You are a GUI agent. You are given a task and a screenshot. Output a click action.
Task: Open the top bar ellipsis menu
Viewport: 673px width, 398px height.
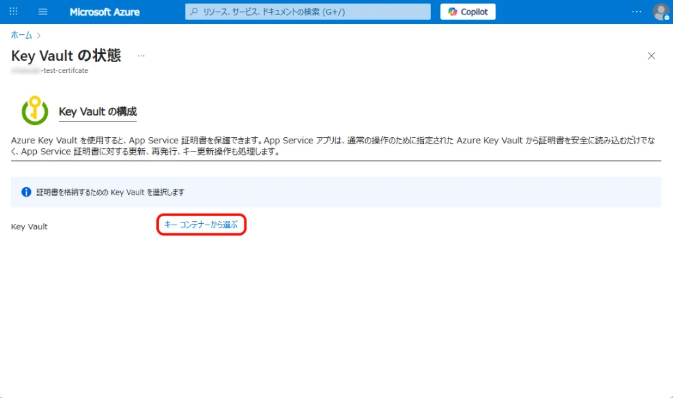636,12
